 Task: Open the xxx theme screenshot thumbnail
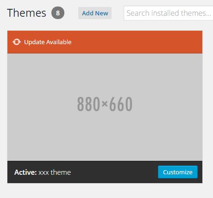pyautogui.click(x=105, y=107)
